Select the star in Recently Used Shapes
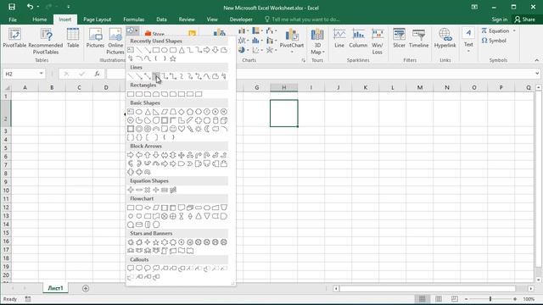543x305 pixels. (173, 58)
